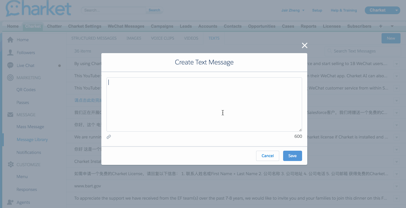Screen dimensions: 406x208
Task: Switch to the Voice Clips tab
Action: tap(162, 38)
